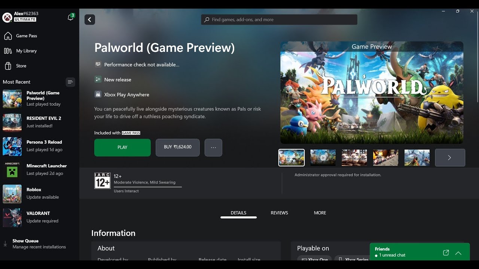This screenshot has width=479, height=269.
Task: Open the Most Recent sort options icon
Action: coord(70,82)
